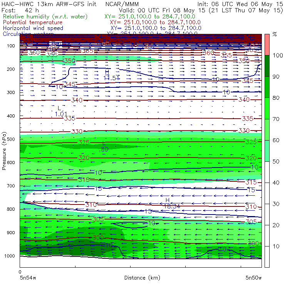Screen dimensions: 285x285
Task: Click the colorbar '30' percent label
Action: (x=276, y=204)
